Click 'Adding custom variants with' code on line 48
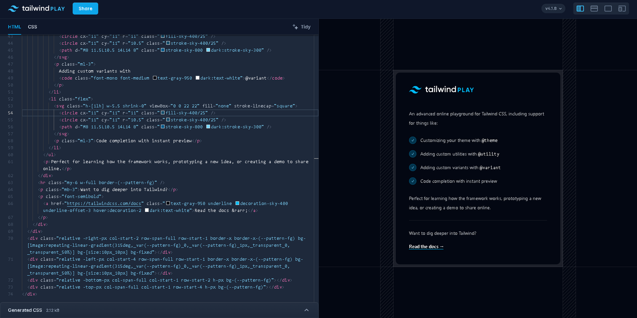637x318 pixels. click(x=95, y=71)
